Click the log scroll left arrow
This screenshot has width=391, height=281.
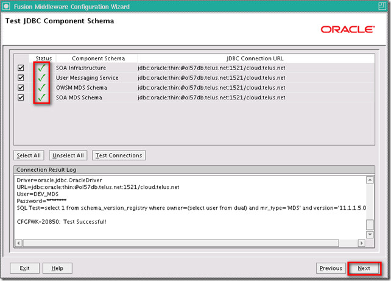pyautogui.click(x=18, y=243)
